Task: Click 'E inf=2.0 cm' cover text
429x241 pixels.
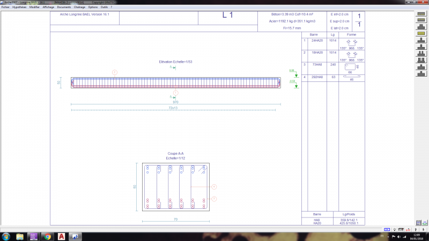Action: pyautogui.click(x=339, y=14)
